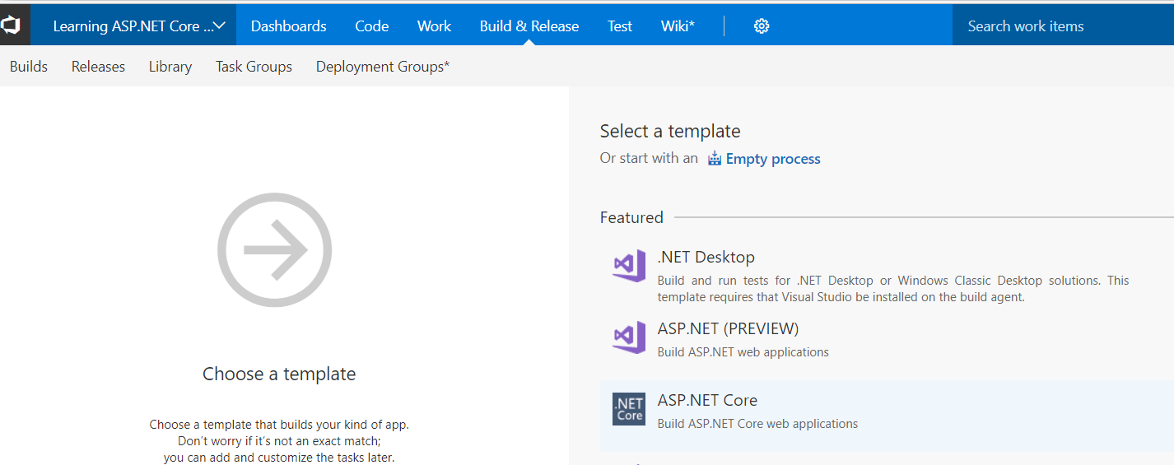Go to the Work hub
Viewport: 1174px width, 465px height.
[434, 26]
